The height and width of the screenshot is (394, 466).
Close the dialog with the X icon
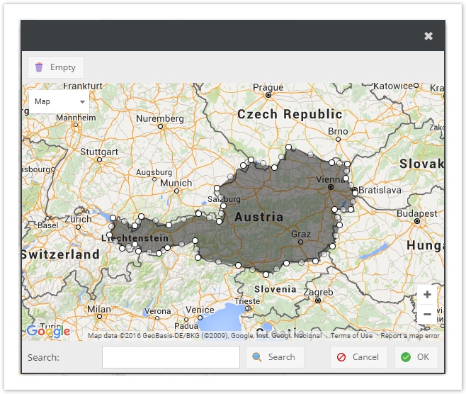coord(428,36)
